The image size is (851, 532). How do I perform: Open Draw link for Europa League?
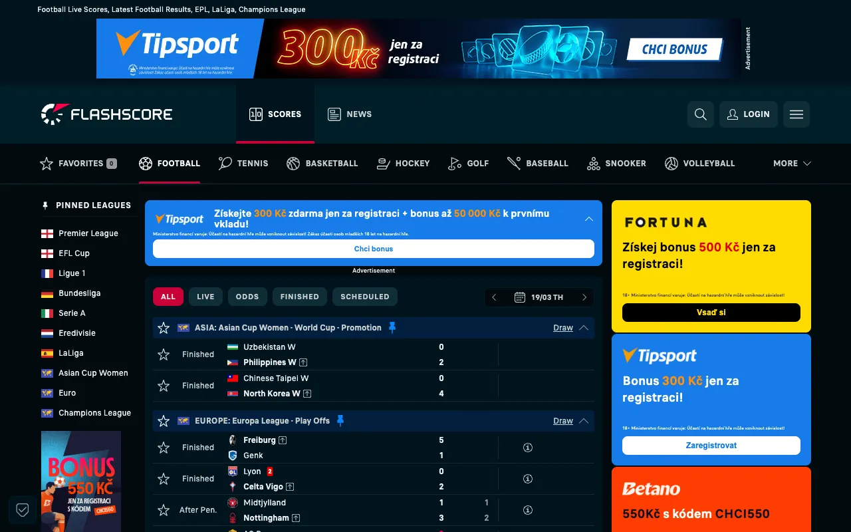tap(563, 421)
